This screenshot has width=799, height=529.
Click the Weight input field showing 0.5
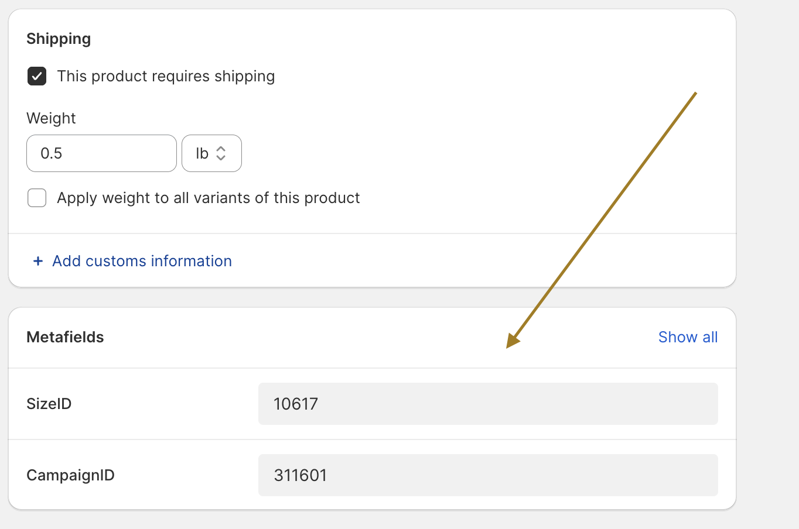point(101,153)
